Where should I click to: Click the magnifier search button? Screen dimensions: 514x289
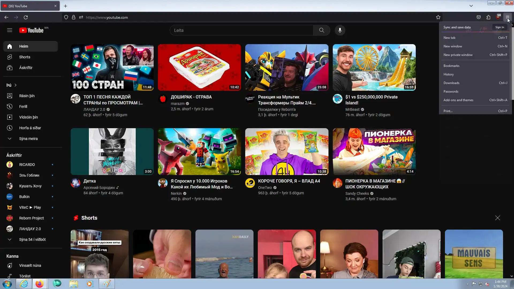click(x=322, y=30)
